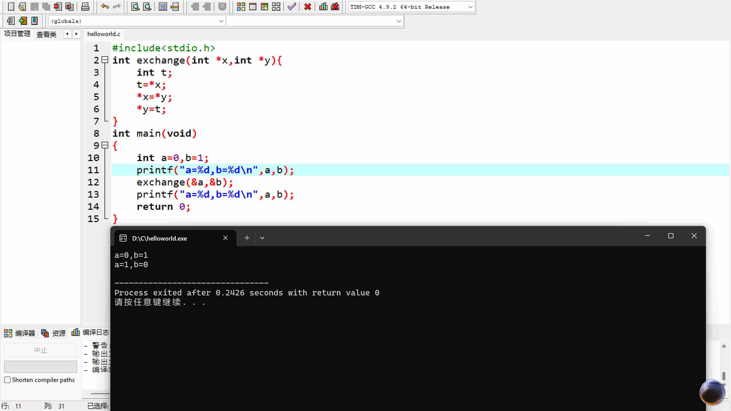Select the 编译器 bottom panel tab

point(20,333)
